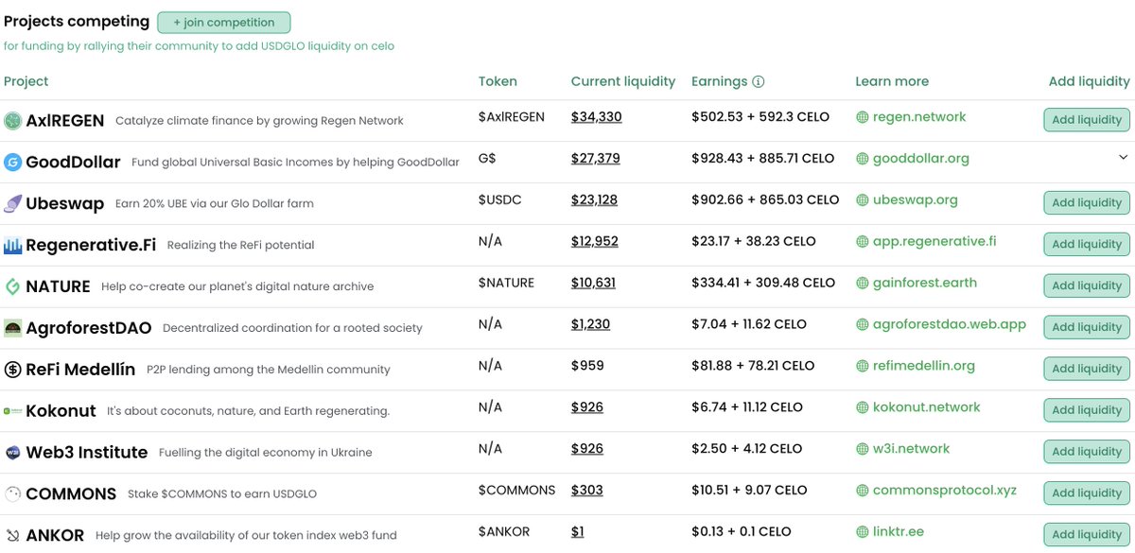Open the ubeswap.org link

(916, 200)
